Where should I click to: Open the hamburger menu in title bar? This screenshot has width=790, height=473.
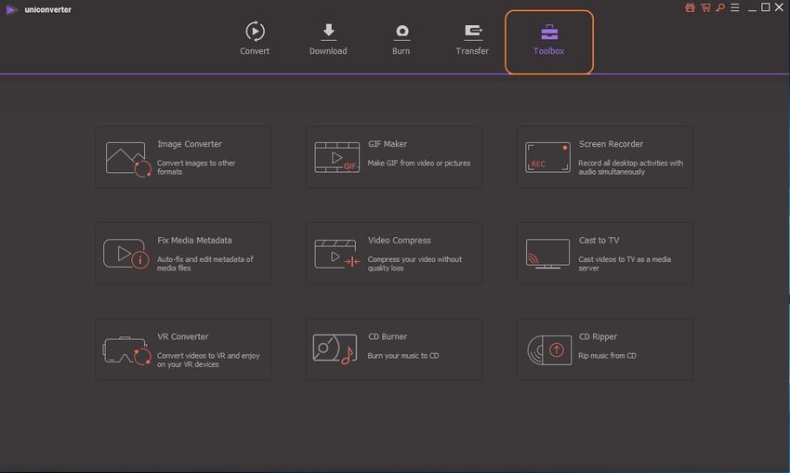click(x=734, y=7)
